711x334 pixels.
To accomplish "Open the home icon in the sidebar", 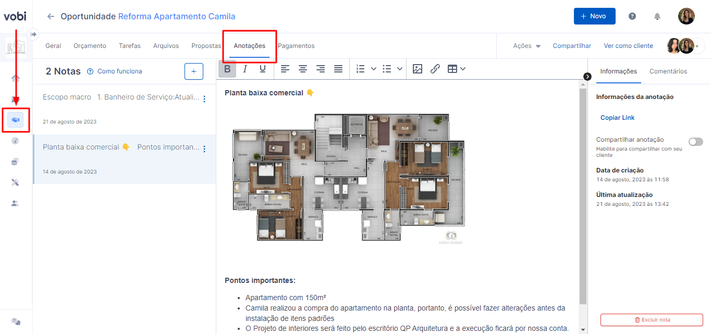I will coord(15,79).
